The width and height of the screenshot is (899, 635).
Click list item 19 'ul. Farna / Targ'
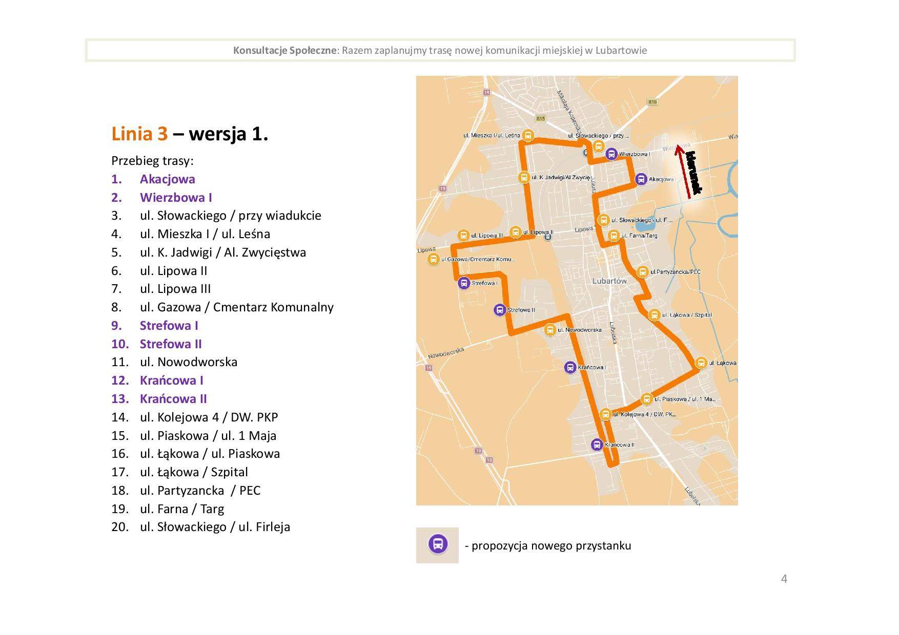click(x=168, y=509)
